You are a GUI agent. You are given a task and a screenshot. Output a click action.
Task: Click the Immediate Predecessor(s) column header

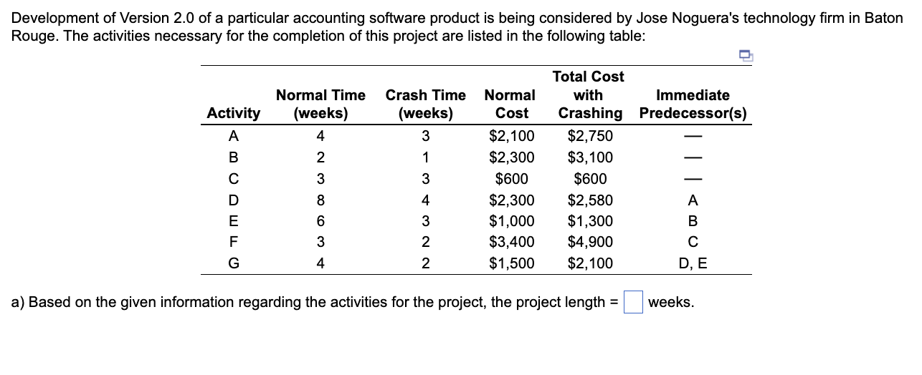(693, 104)
